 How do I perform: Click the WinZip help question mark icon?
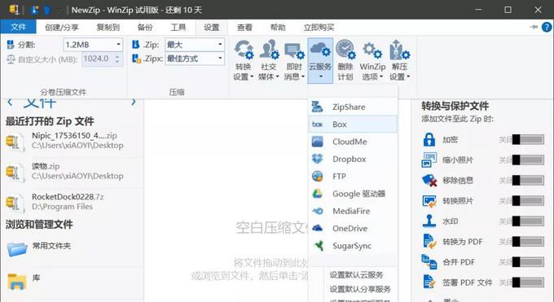click(547, 27)
